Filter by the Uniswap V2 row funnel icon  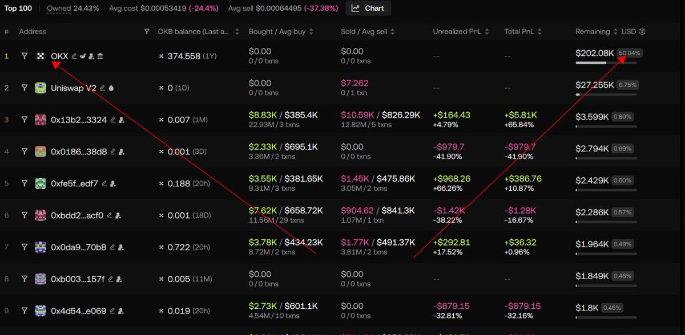point(25,88)
